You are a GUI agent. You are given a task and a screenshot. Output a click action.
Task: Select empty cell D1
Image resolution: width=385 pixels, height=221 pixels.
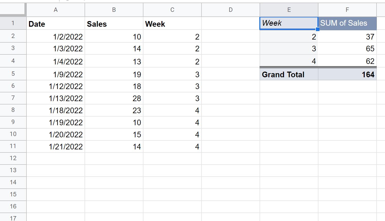pyautogui.click(x=231, y=23)
